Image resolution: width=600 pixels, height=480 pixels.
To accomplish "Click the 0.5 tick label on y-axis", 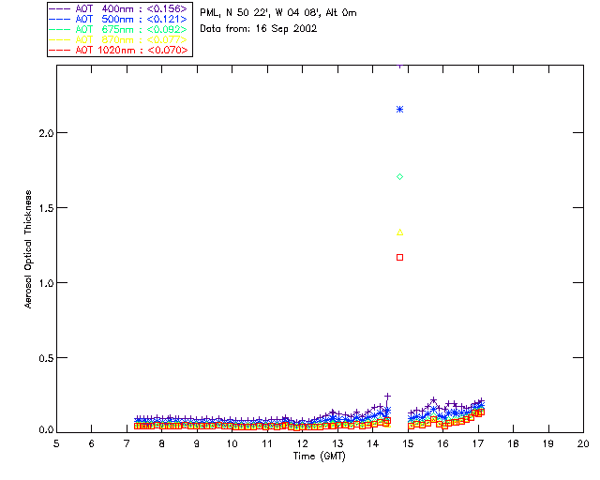I will [44, 357].
